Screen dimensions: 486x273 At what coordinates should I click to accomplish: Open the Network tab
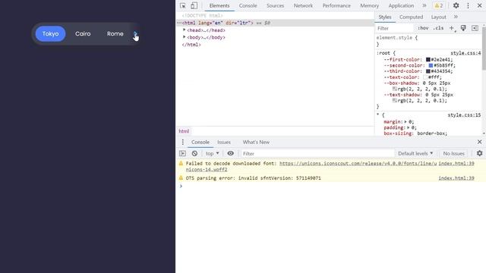[x=303, y=5]
